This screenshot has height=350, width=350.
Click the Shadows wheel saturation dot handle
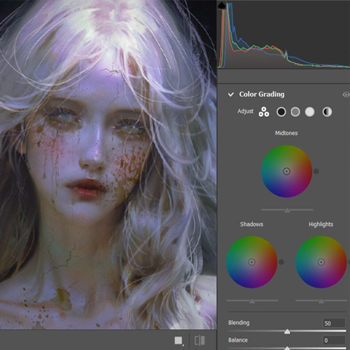coord(281,262)
